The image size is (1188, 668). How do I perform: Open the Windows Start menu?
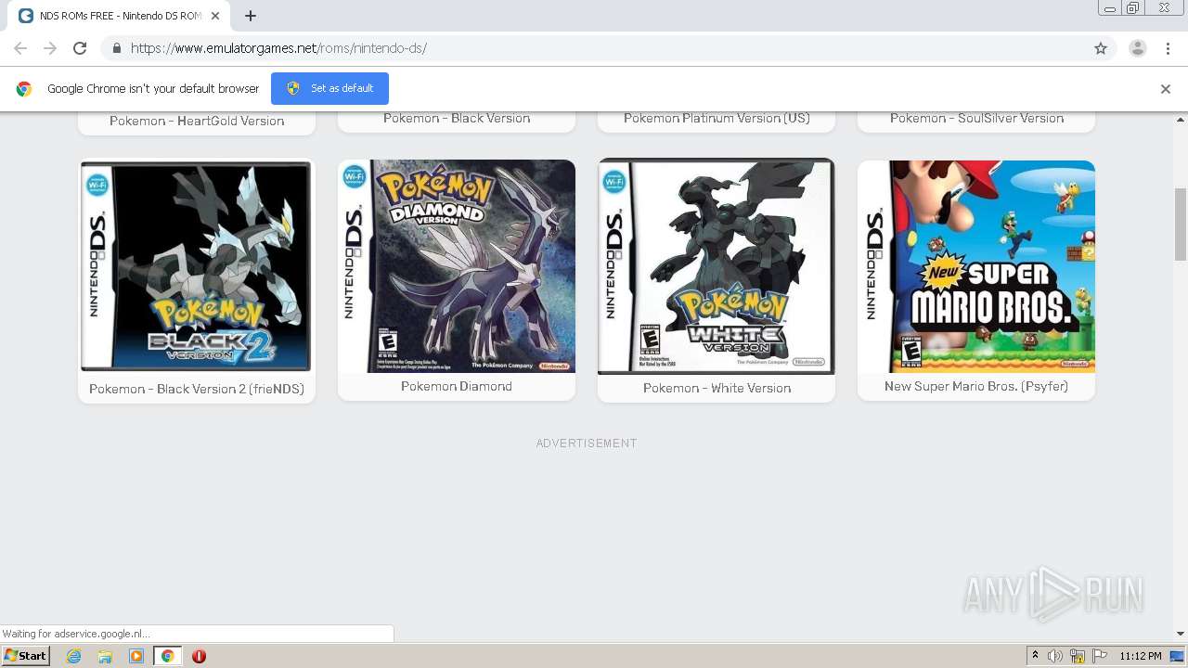pyautogui.click(x=26, y=656)
